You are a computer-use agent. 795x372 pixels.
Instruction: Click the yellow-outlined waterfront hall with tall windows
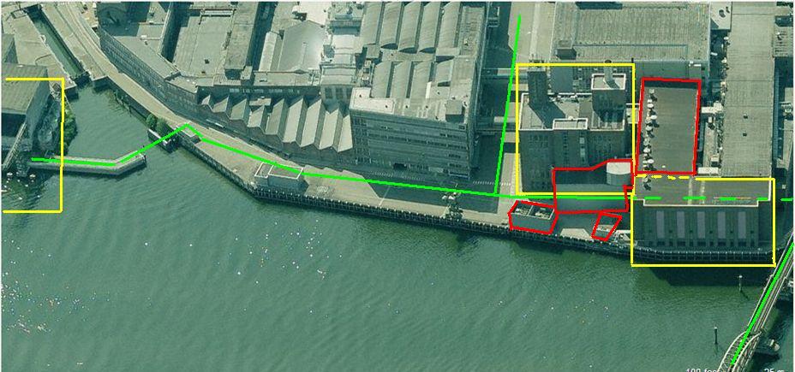coord(703,221)
